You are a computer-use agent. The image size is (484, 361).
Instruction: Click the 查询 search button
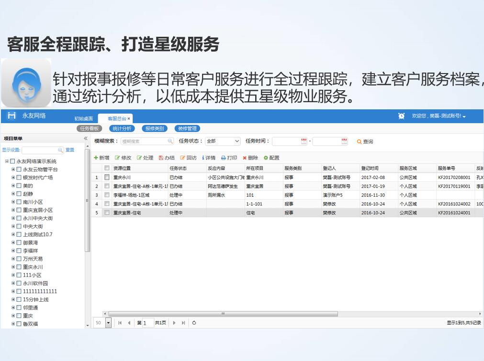365,141
